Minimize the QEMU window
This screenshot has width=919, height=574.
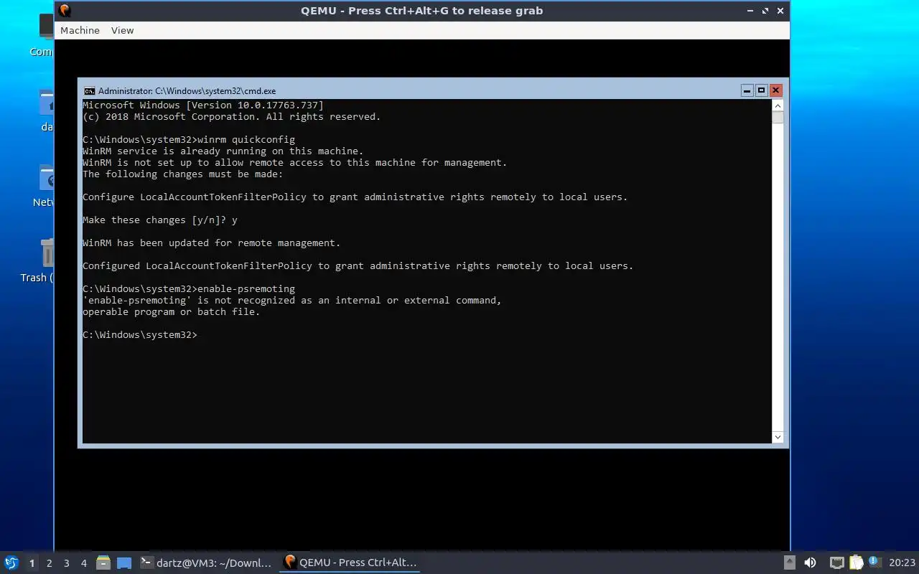click(750, 11)
